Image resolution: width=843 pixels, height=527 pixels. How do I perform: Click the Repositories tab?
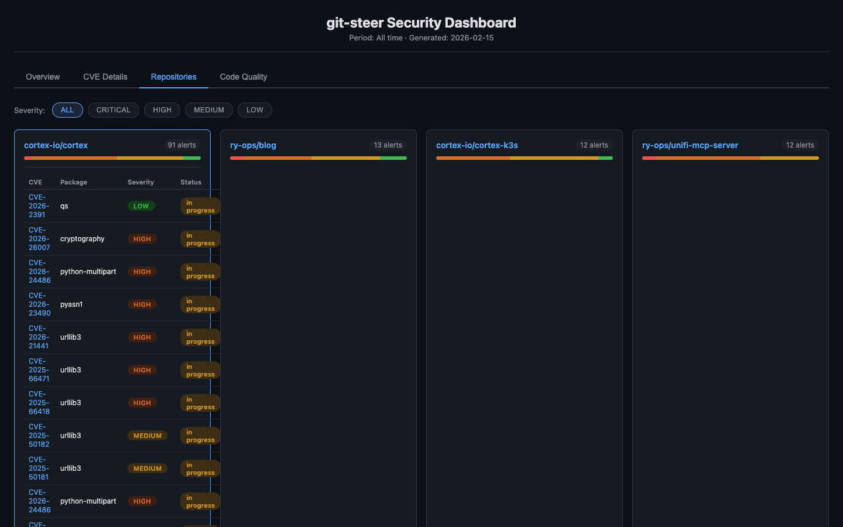tap(173, 77)
